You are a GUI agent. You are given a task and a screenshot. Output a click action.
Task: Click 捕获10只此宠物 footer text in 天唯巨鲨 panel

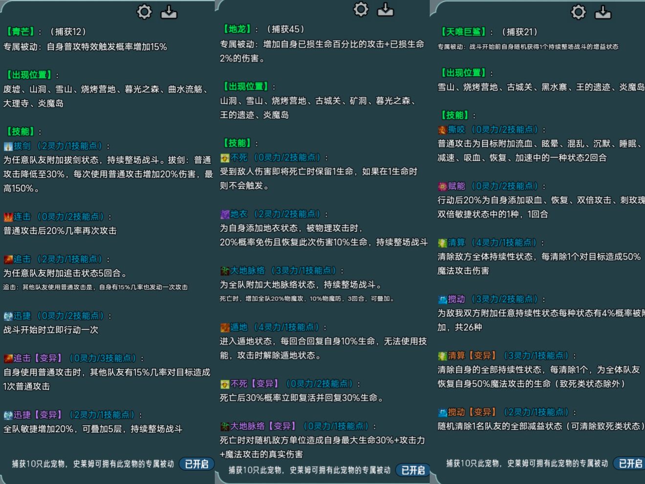[527, 463]
